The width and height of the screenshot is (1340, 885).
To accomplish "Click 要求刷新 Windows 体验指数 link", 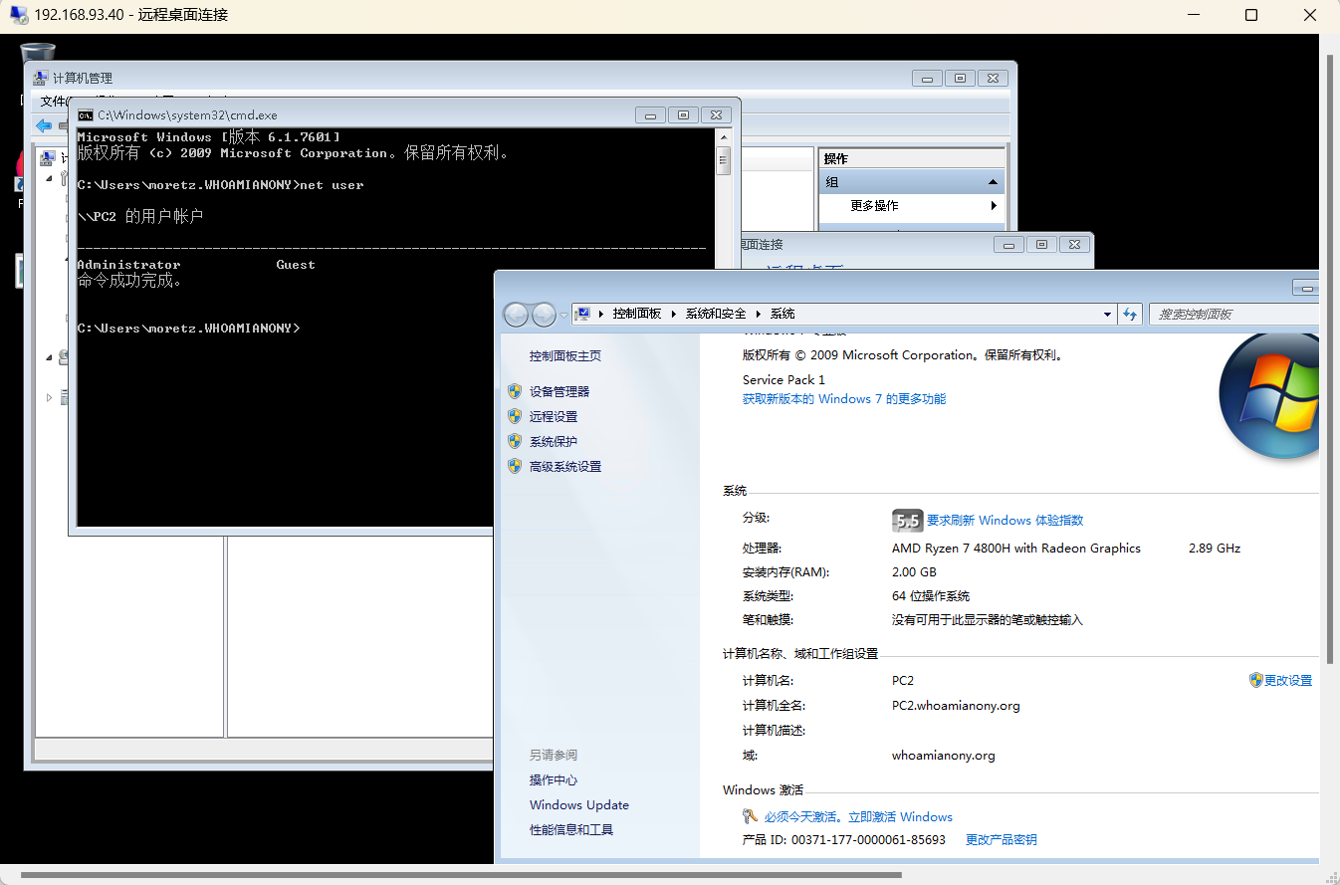I will tap(1005, 521).
